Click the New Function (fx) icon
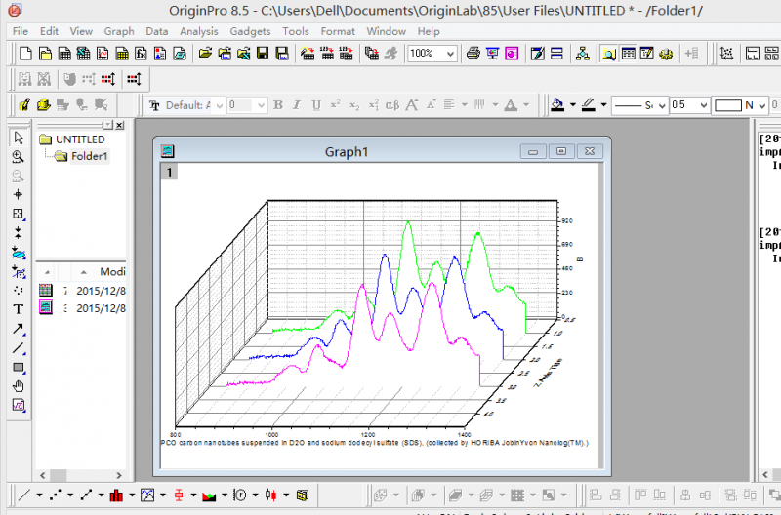Screen dimensions: 781x515 141,54
